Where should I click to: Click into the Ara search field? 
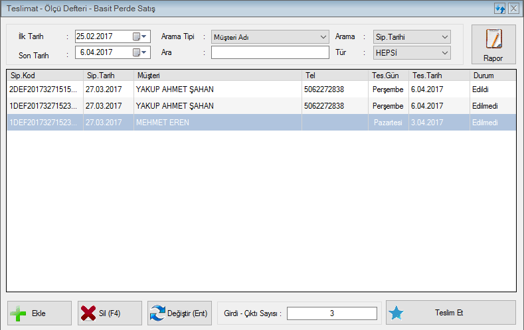(x=270, y=53)
